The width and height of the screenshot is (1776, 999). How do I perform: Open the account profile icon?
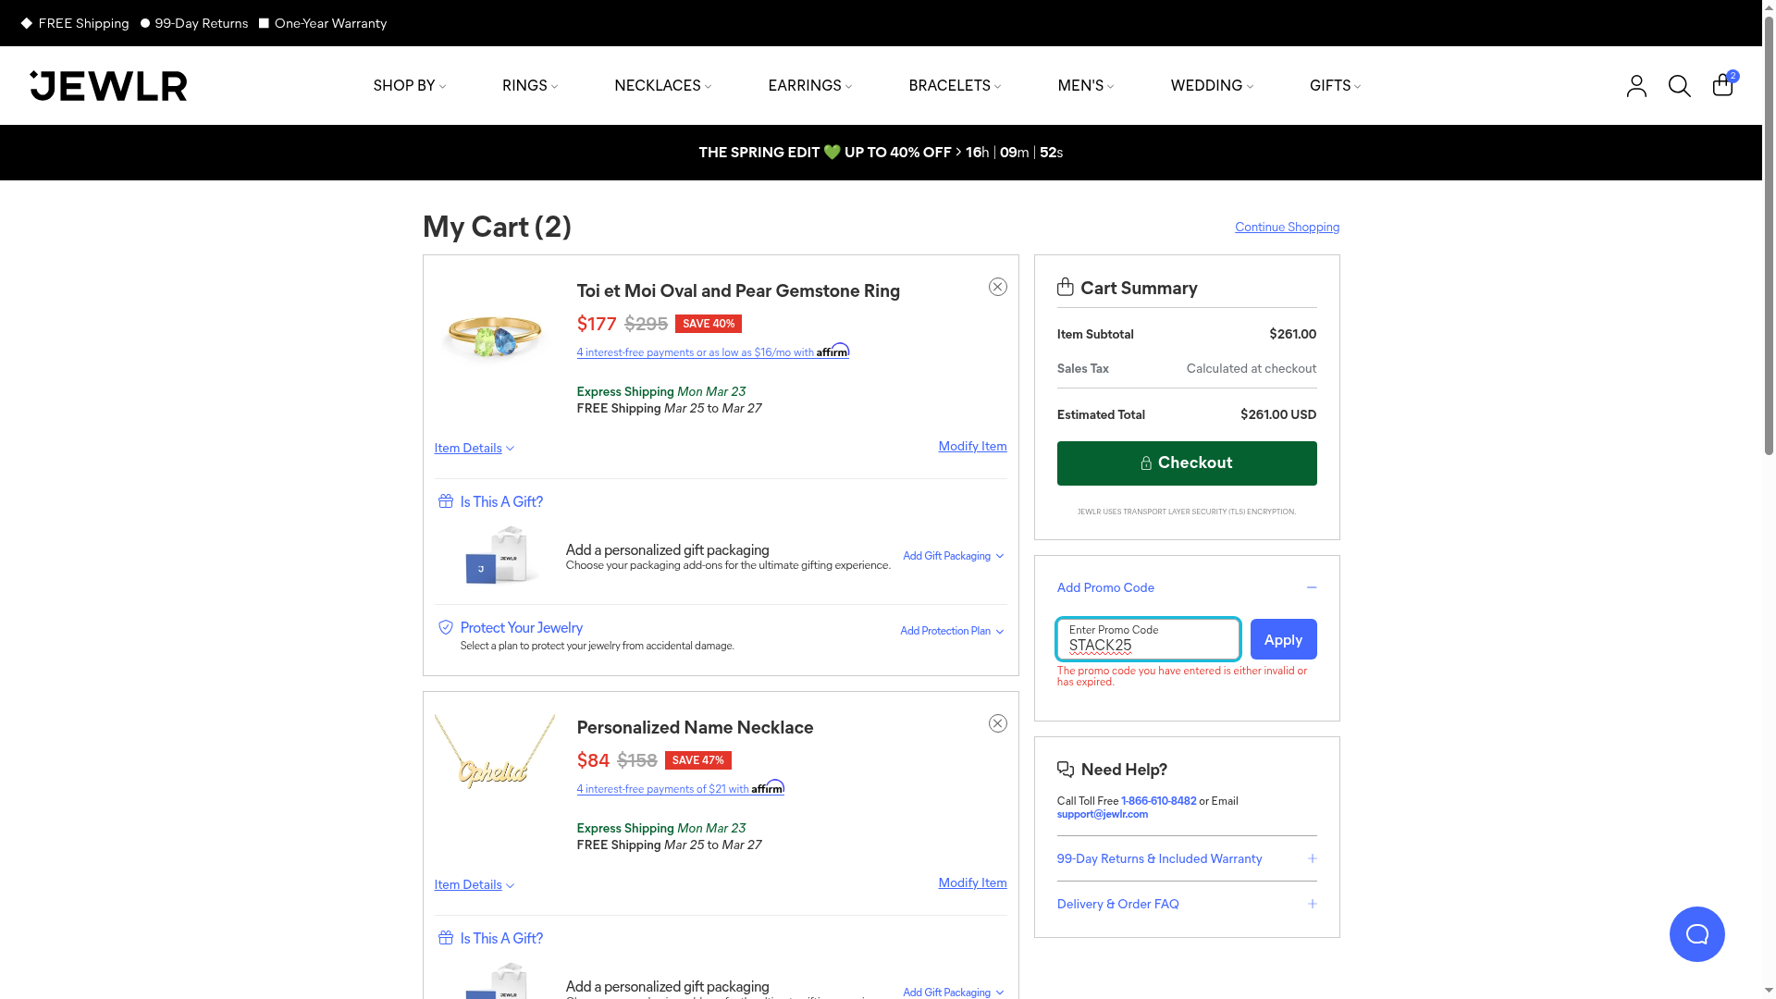pyautogui.click(x=1636, y=86)
